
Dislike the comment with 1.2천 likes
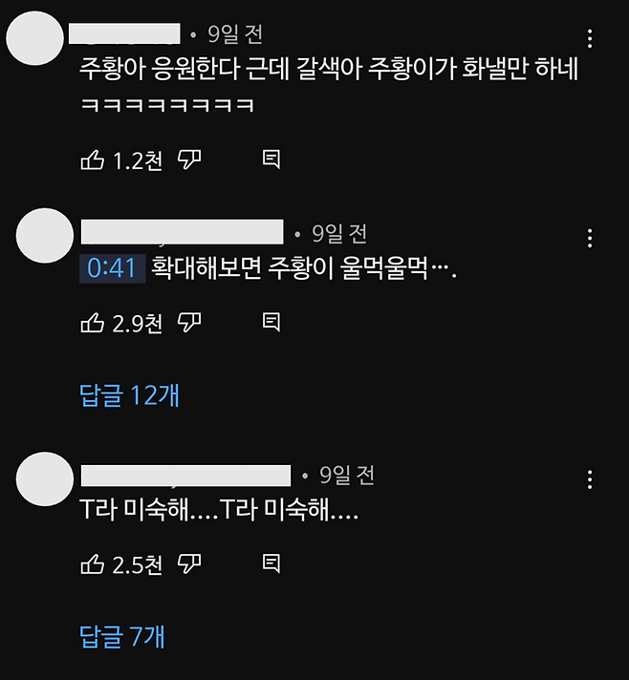coord(189,160)
